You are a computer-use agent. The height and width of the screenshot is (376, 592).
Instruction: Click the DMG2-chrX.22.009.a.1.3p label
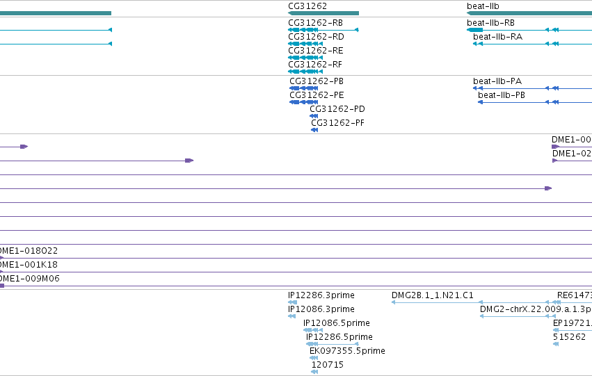pos(536,309)
